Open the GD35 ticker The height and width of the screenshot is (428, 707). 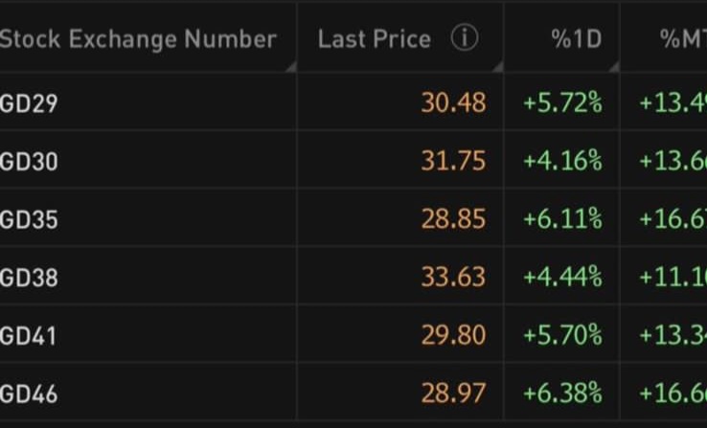29,219
